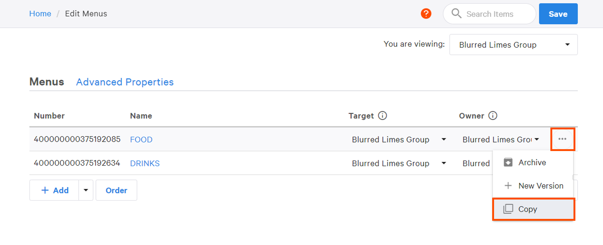Click into the Search Items field
The height and width of the screenshot is (245, 603).
click(x=496, y=14)
